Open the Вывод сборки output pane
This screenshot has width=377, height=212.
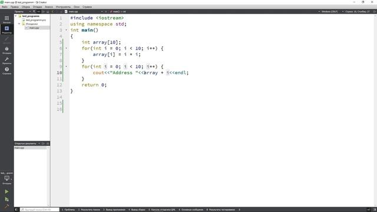coord(137,210)
